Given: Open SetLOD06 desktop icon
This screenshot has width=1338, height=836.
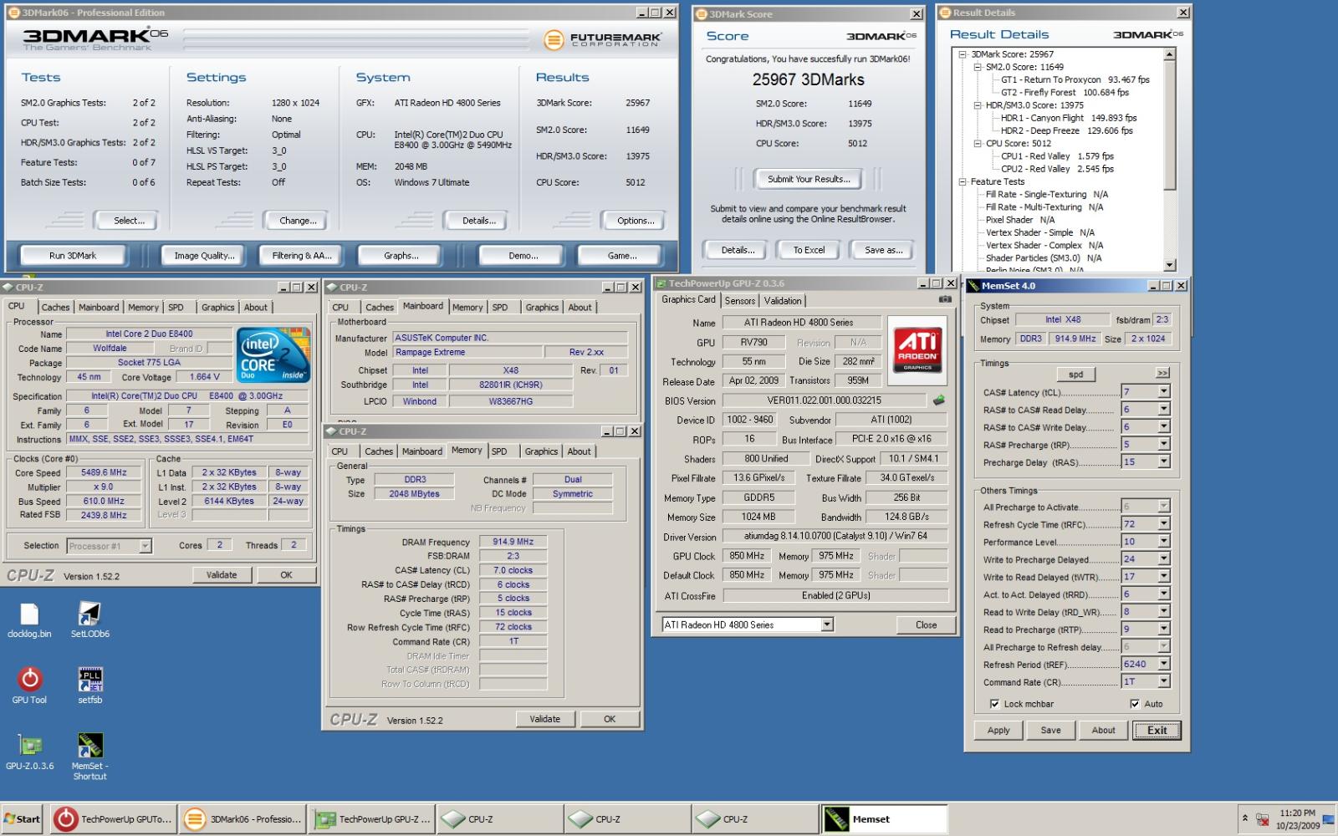Looking at the screenshot, I should 89,620.
